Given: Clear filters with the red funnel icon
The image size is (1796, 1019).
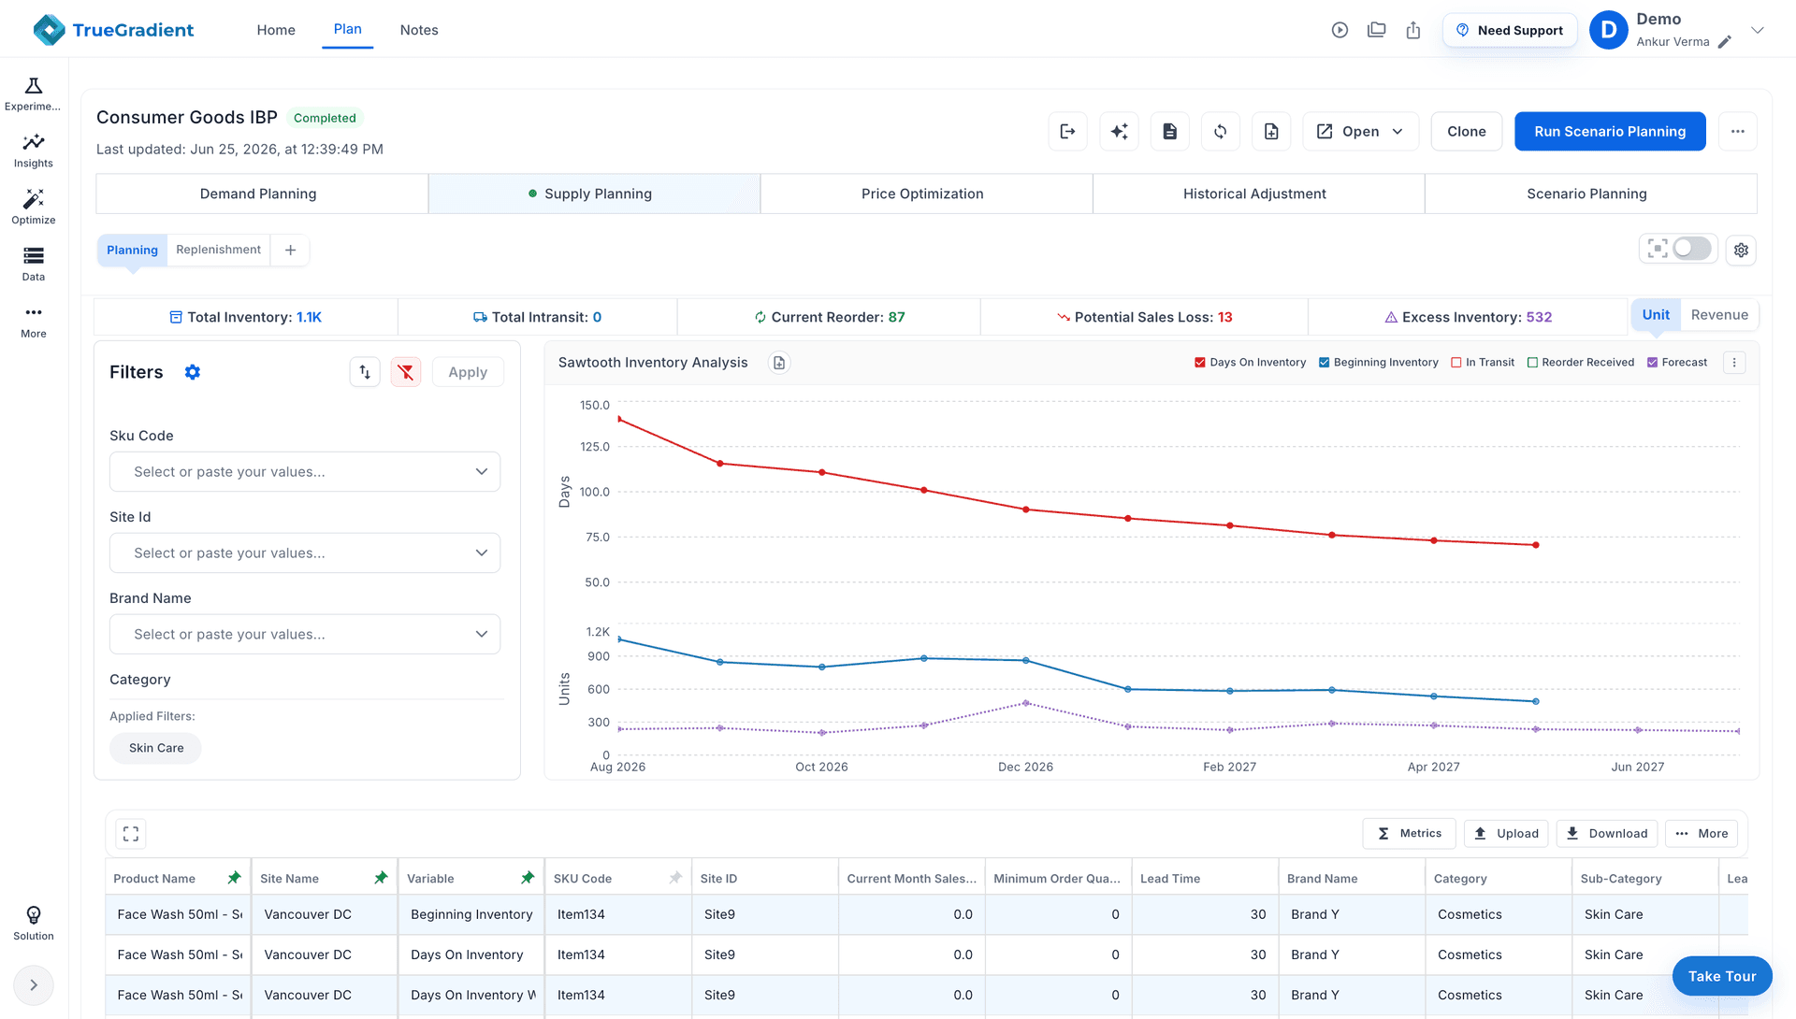Looking at the screenshot, I should [x=405, y=372].
